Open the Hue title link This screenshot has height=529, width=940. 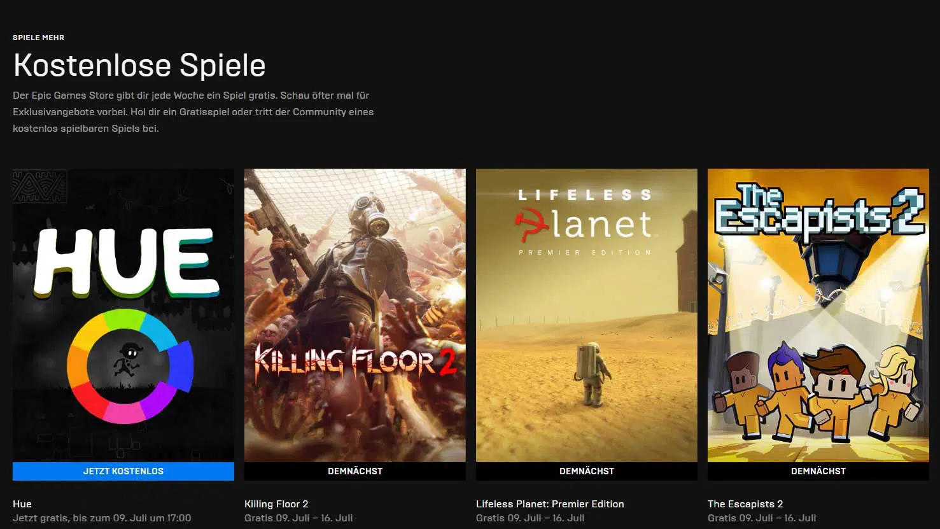(22, 504)
